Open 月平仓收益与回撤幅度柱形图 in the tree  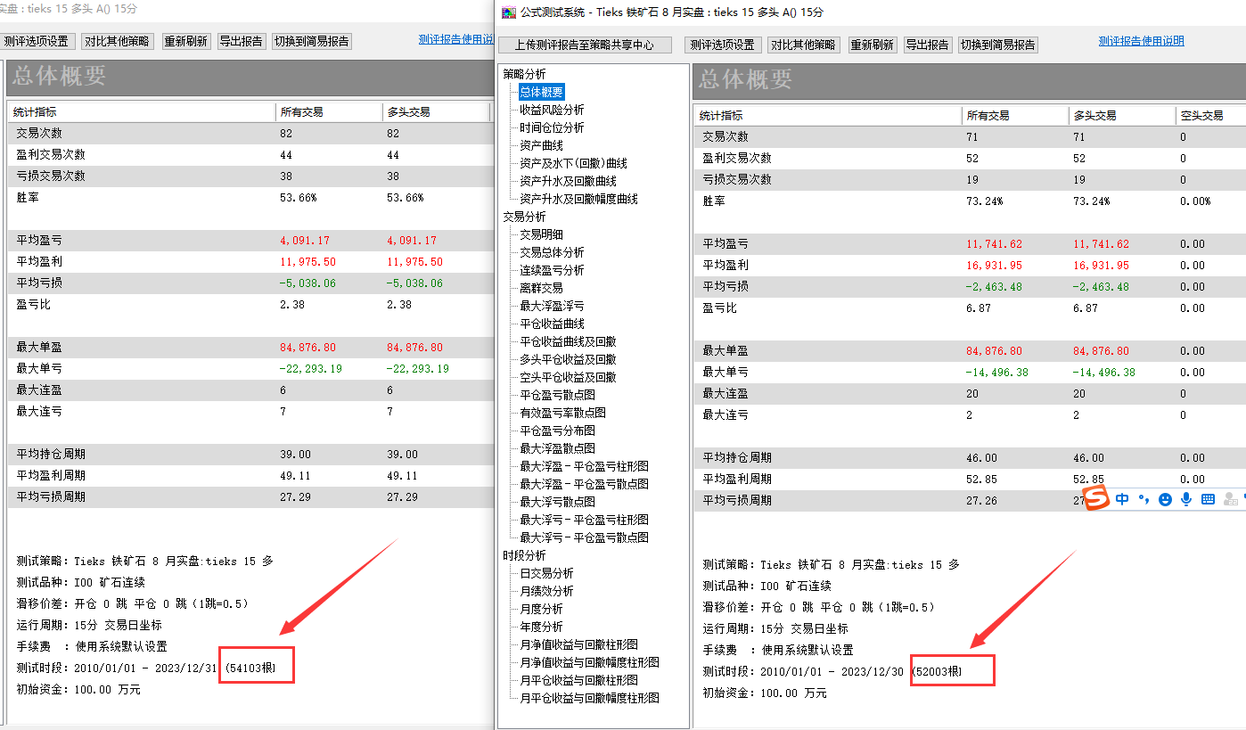click(x=590, y=698)
